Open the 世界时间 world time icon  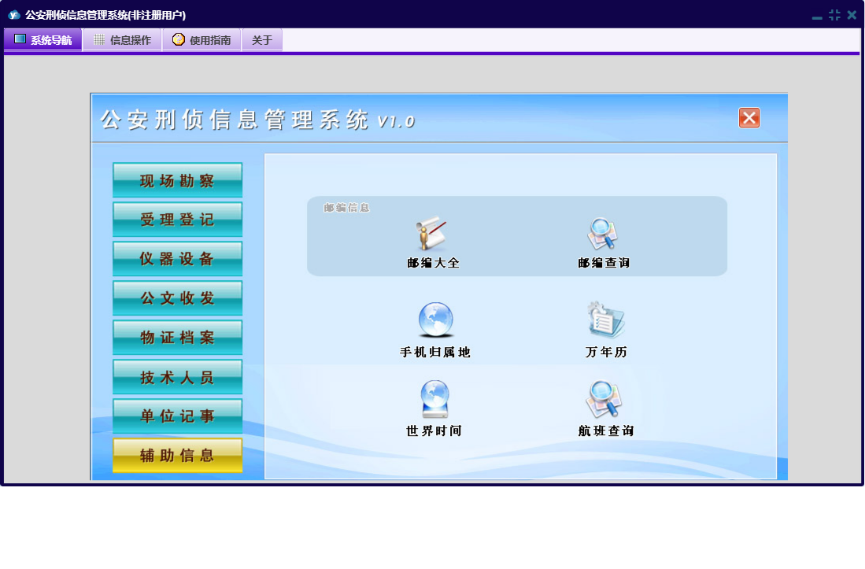coord(434,400)
